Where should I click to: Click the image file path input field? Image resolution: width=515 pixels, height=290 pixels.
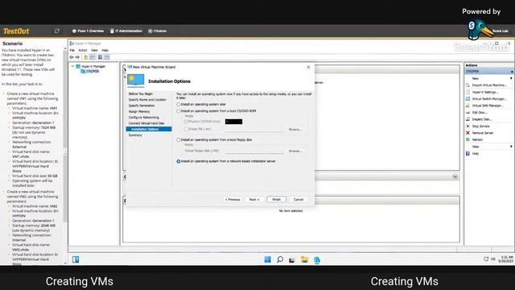(x=255, y=130)
